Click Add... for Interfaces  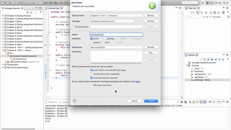tap(151, 53)
